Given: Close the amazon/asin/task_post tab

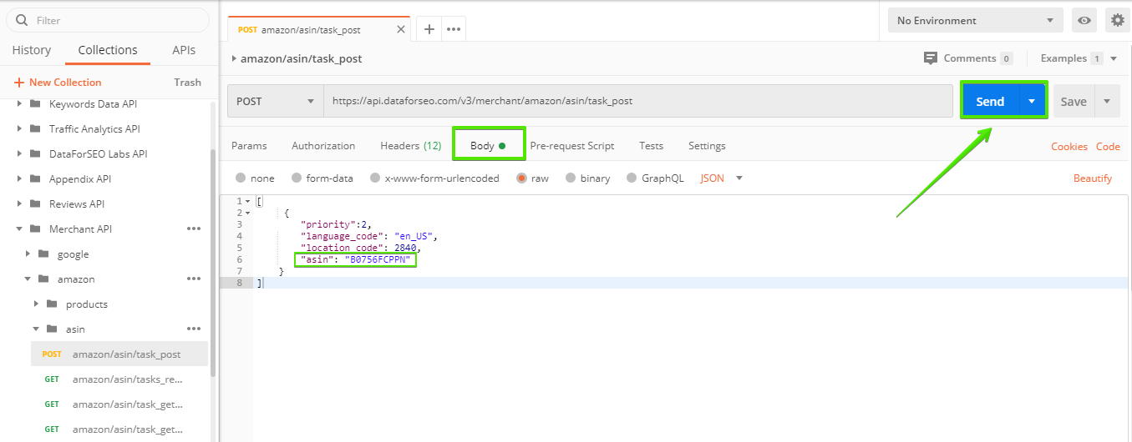Looking at the screenshot, I should pos(401,29).
